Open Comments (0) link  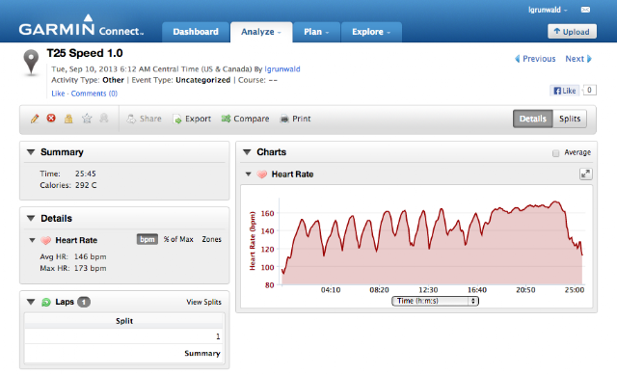pyautogui.click(x=94, y=94)
